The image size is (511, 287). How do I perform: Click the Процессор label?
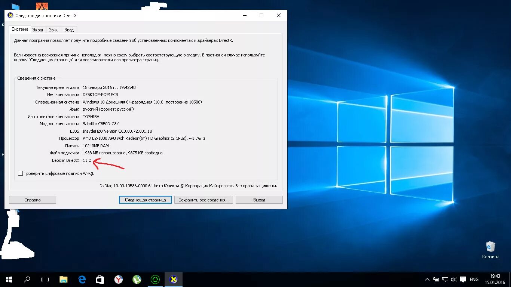pyautogui.click(x=70, y=138)
